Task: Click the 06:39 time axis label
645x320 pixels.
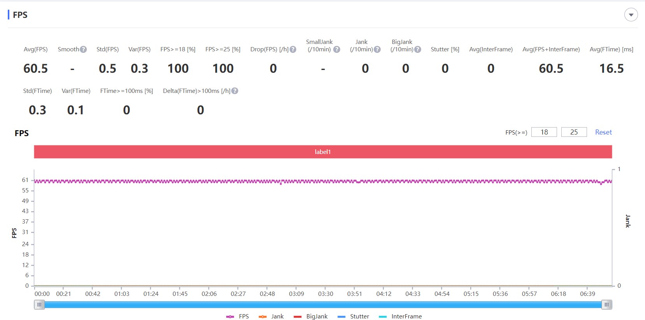Action: 588,294
